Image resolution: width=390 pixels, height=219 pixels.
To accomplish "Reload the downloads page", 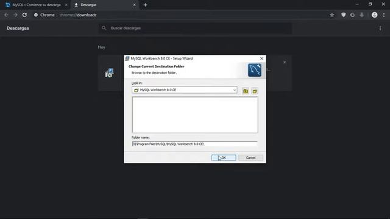I will click(24, 15).
